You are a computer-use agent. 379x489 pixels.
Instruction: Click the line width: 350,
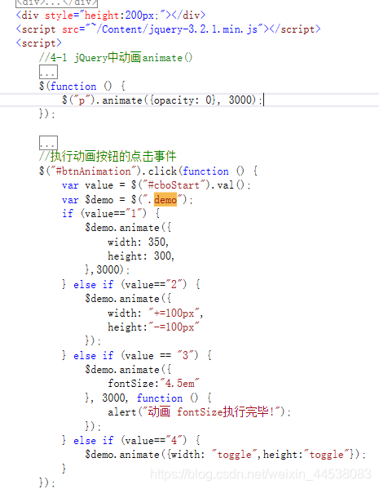pos(139,242)
